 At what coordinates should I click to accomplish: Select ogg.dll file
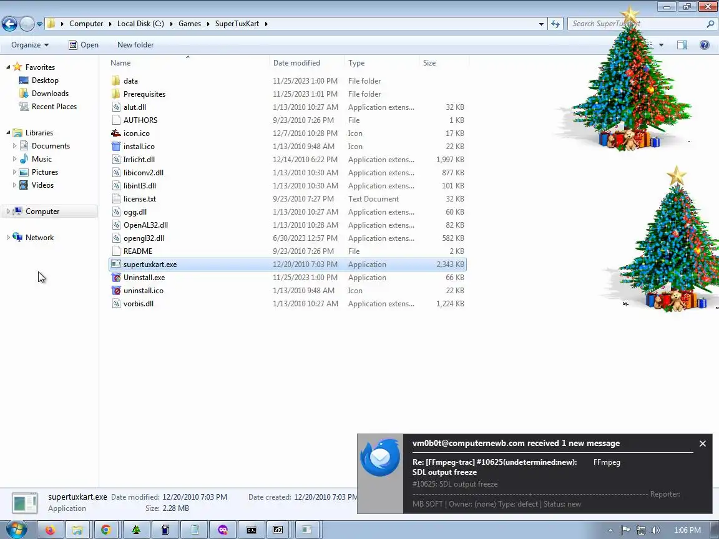click(135, 212)
